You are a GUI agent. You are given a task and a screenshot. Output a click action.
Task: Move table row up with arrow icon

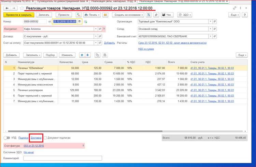tap(82, 55)
